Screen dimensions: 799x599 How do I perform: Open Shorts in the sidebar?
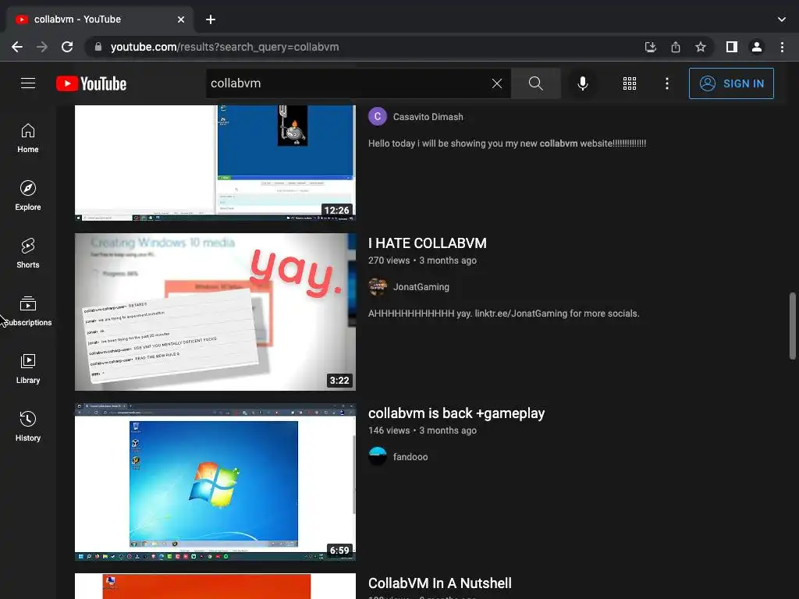pos(28,253)
